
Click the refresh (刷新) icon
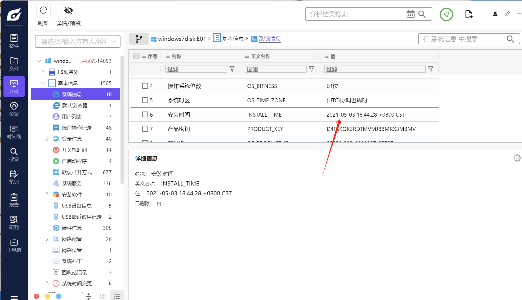click(43, 10)
